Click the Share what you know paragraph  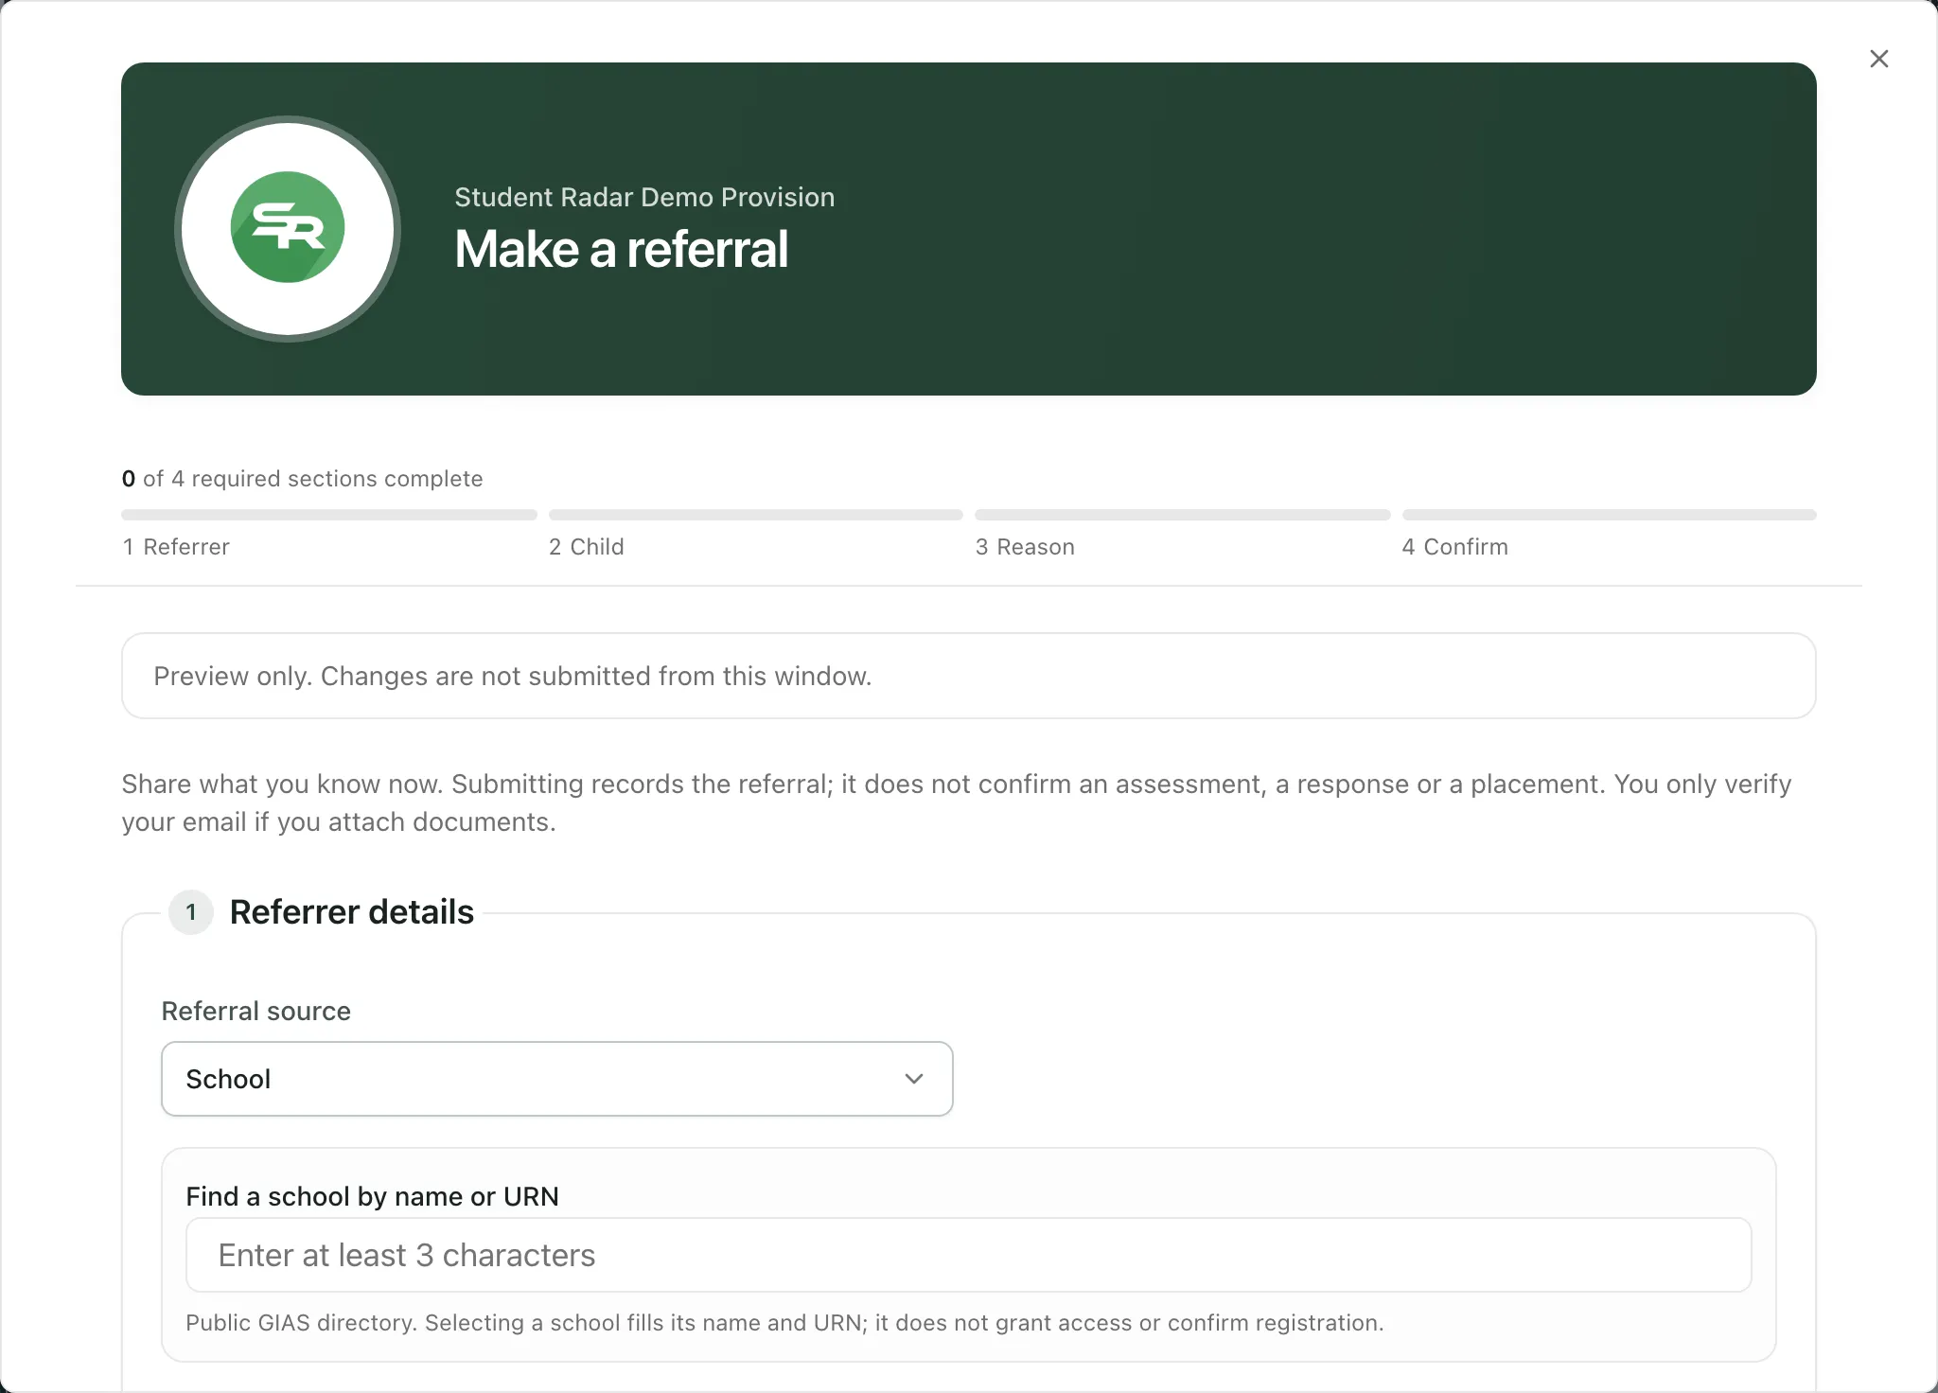tap(957, 802)
